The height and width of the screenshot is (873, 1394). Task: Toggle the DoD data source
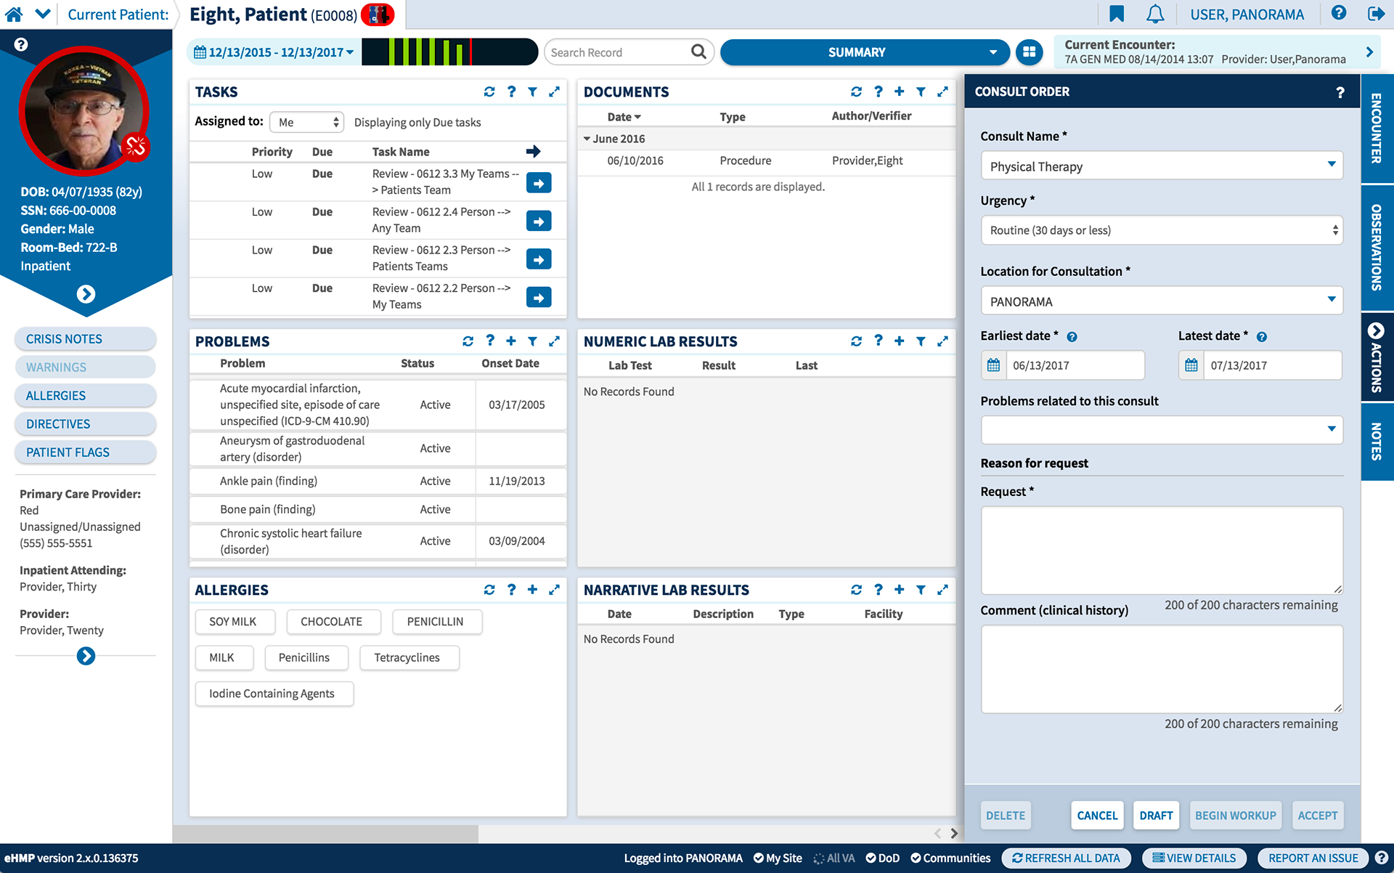pos(882,858)
